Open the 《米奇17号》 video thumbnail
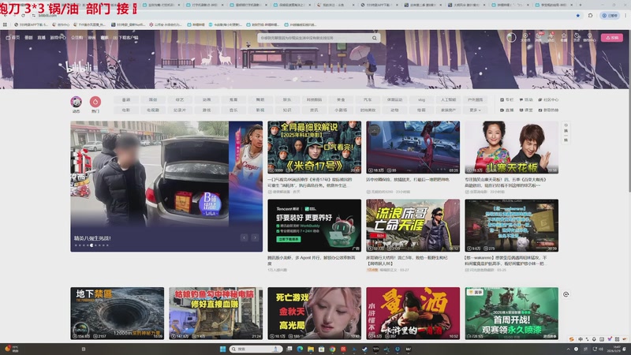 pos(314,148)
